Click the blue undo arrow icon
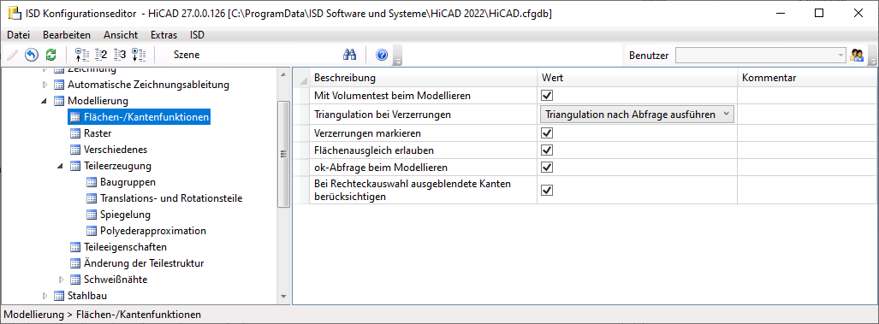This screenshot has height=324, width=879. tap(32, 55)
